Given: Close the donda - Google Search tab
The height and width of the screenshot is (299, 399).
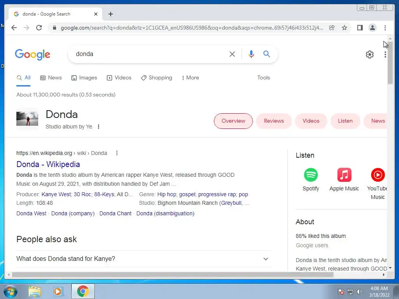Looking at the screenshot, I should click(96, 14).
